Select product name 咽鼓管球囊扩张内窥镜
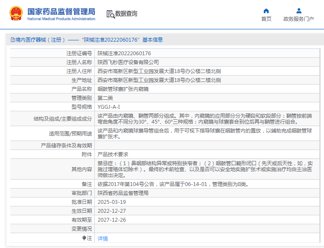Screen dimensions: 324x248 click(123, 89)
